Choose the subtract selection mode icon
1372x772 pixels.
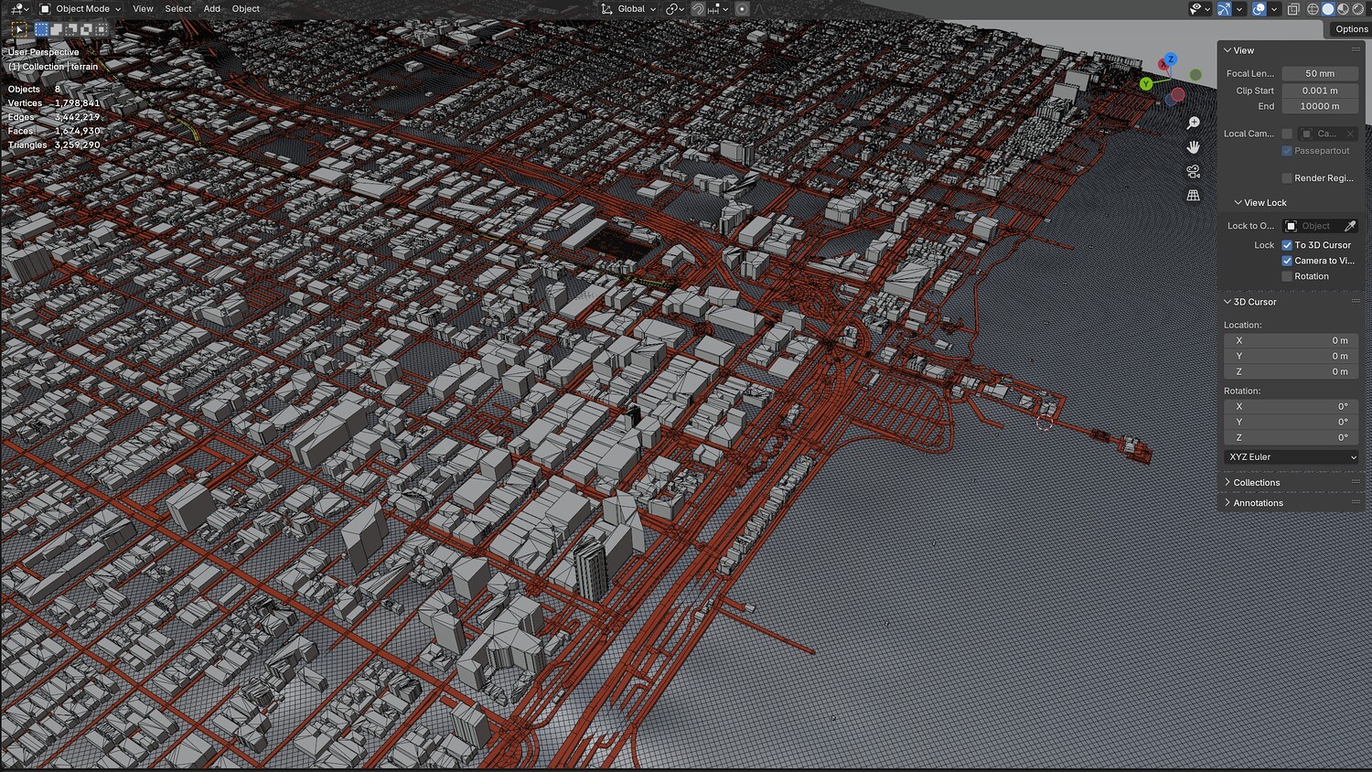71,29
